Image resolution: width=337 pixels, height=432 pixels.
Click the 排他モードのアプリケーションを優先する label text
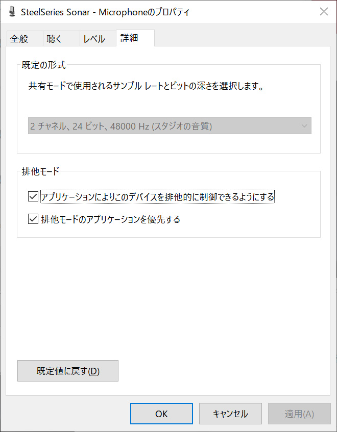(x=111, y=220)
